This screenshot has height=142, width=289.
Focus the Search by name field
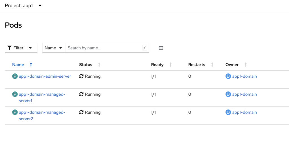[103, 48]
